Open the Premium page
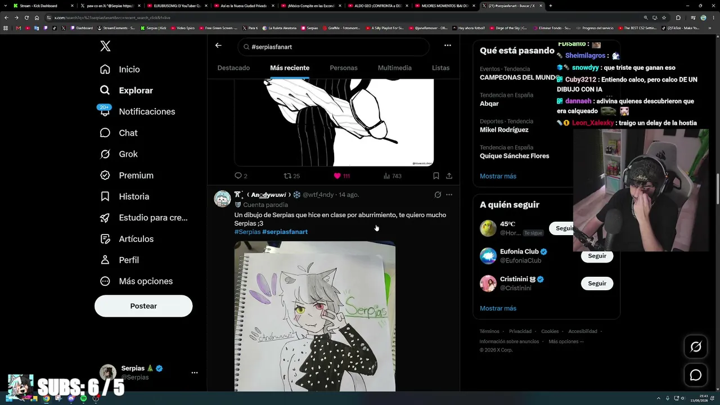The width and height of the screenshot is (720, 405). tap(127, 175)
